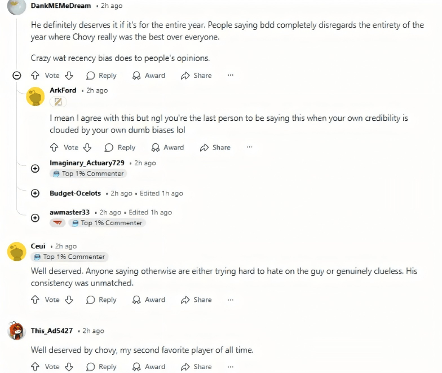
Task: Open DankMEMeDream's user profile link
Action: tap(61, 6)
